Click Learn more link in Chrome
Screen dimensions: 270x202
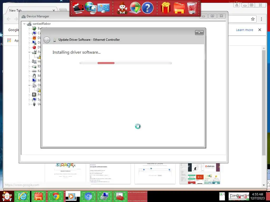point(244,30)
